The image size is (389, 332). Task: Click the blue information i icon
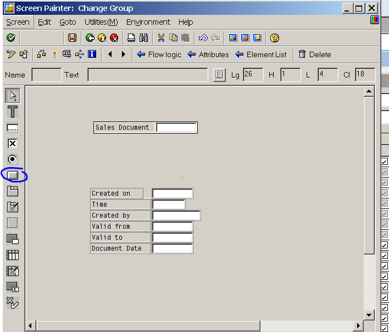[x=92, y=54]
